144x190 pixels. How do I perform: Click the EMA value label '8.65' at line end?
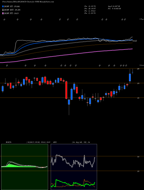click(x=135, y=41)
